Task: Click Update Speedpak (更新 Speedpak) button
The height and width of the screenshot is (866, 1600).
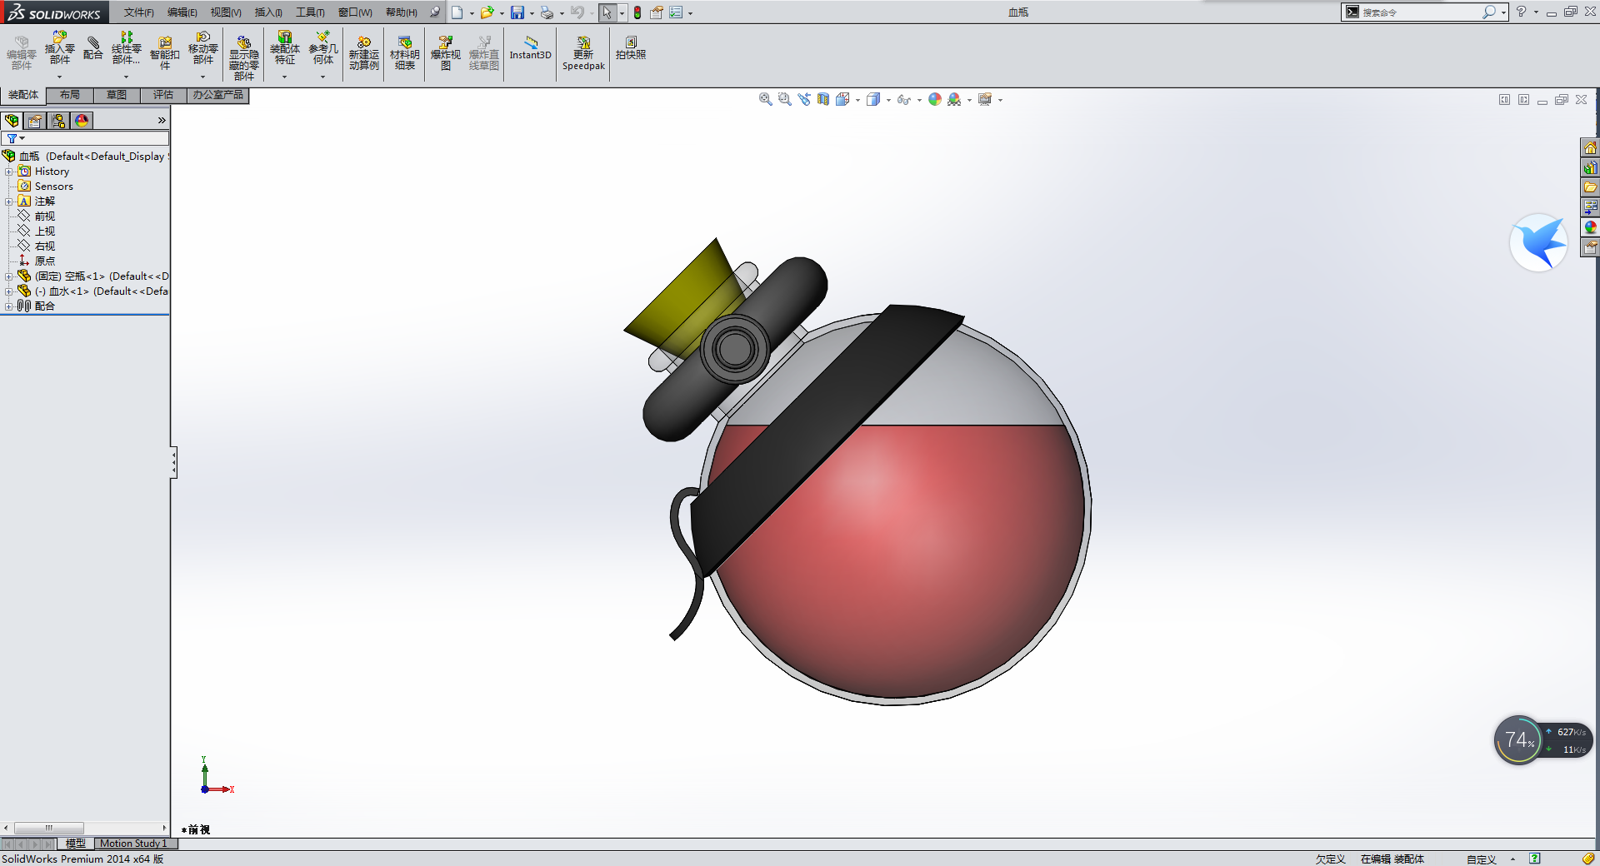Action: click(x=583, y=53)
